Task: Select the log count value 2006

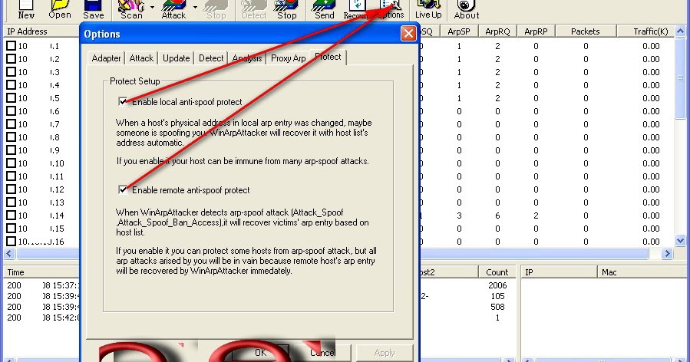Action: (x=497, y=285)
